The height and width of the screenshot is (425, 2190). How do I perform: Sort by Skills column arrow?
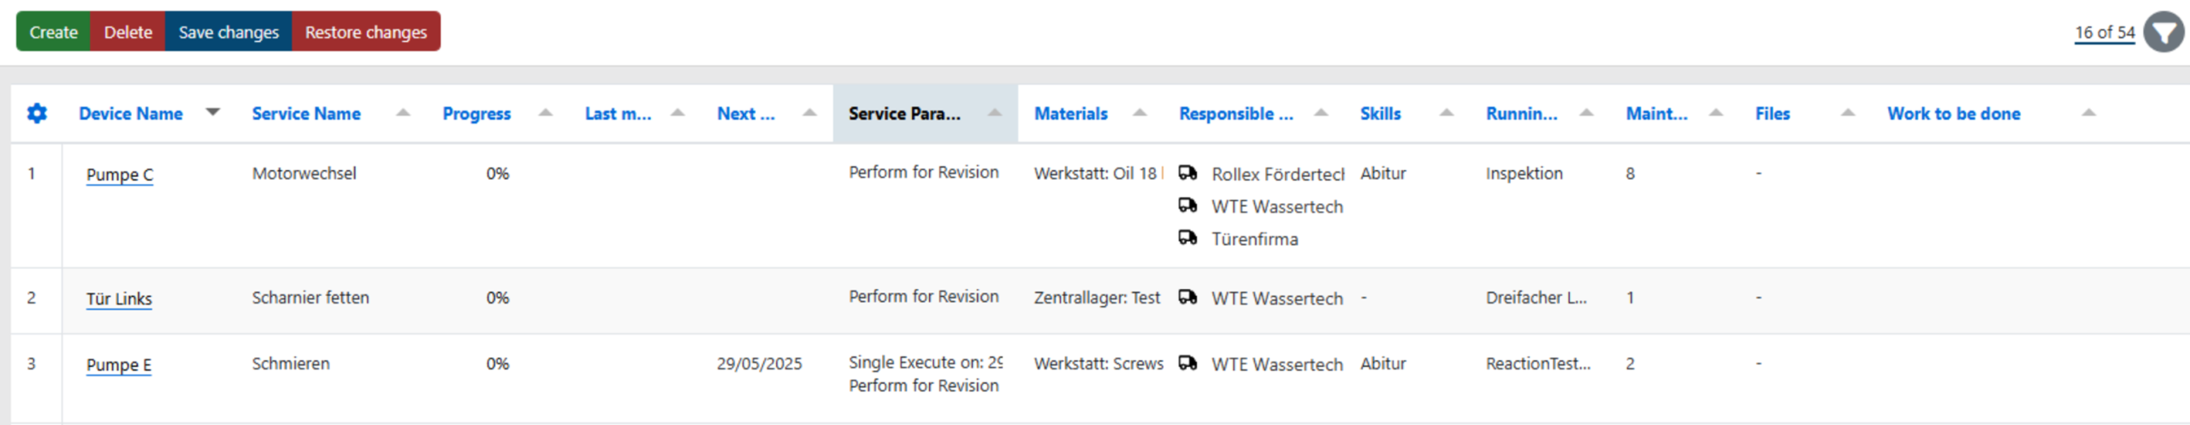(x=1447, y=112)
